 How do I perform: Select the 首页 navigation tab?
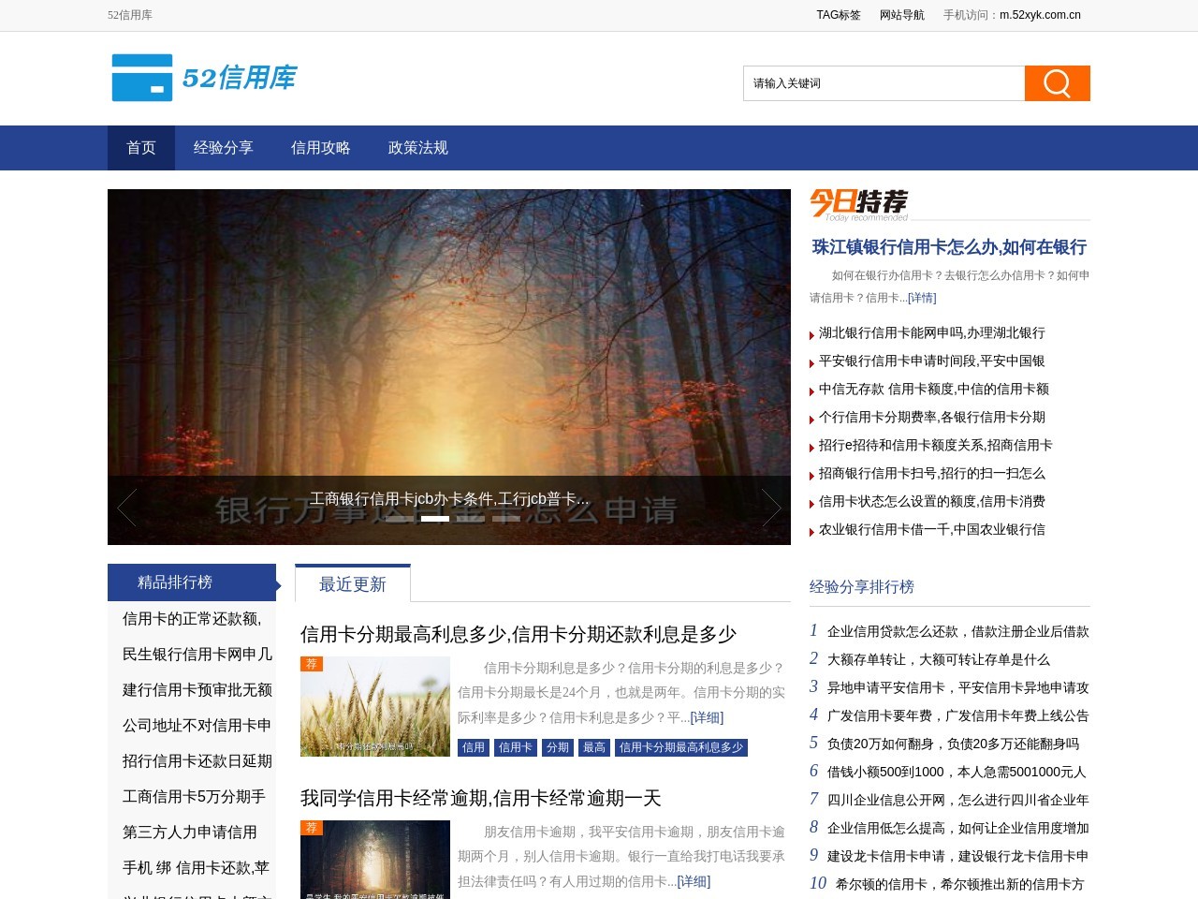tap(140, 147)
